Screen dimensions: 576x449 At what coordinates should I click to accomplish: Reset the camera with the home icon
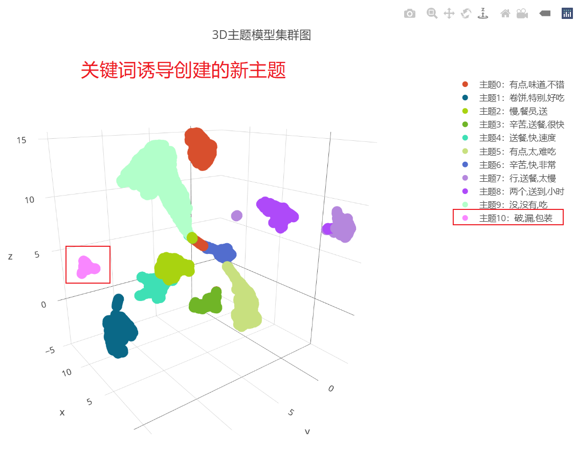pyautogui.click(x=505, y=14)
